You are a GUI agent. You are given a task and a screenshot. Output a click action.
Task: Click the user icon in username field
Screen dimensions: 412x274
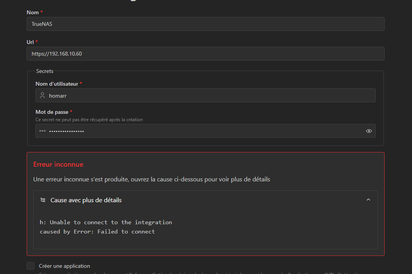click(x=42, y=95)
